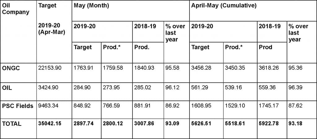Select the PSC Fields row label
The height and width of the screenshot is (139, 317).
[x=18, y=106]
